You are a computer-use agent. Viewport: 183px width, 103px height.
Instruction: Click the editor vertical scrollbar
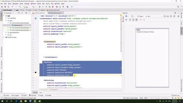pos(121,35)
